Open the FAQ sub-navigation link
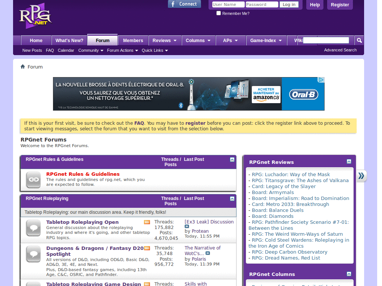The height and width of the screenshot is (286, 382). click(x=50, y=50)
